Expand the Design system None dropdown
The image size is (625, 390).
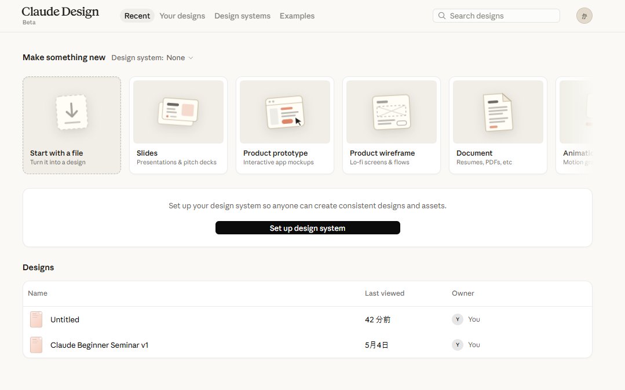(x=152, y=58)
